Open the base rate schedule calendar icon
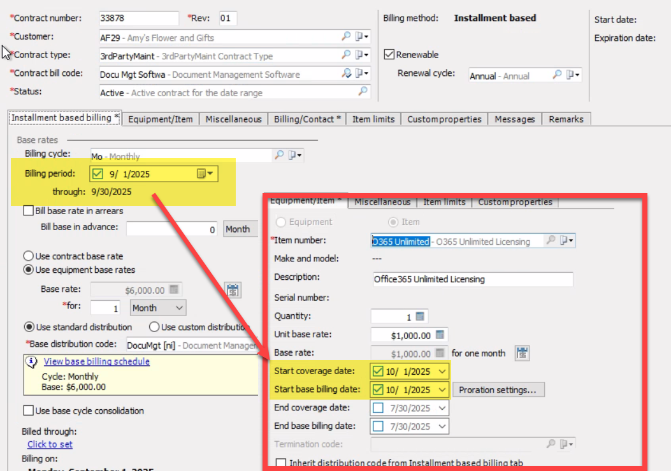This screenshot has height=471, width=671. tap(233, 290)
